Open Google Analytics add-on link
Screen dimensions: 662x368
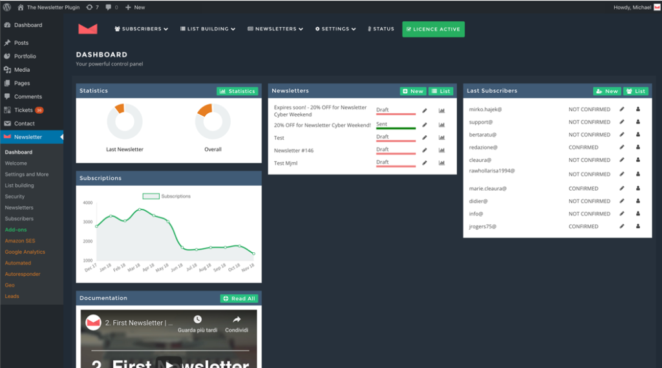pyautogui.click(x=25, y=252)
